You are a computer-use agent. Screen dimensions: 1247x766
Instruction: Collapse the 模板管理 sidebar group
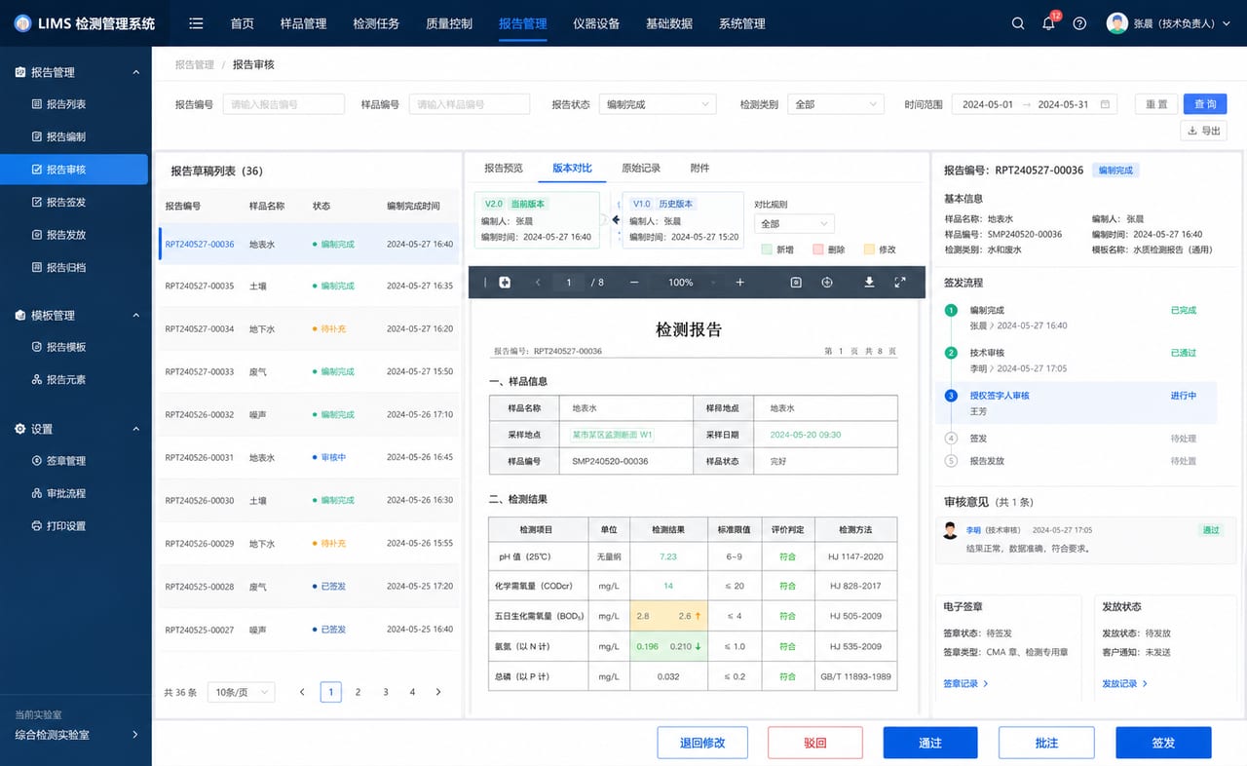click(x=135, y=315)
